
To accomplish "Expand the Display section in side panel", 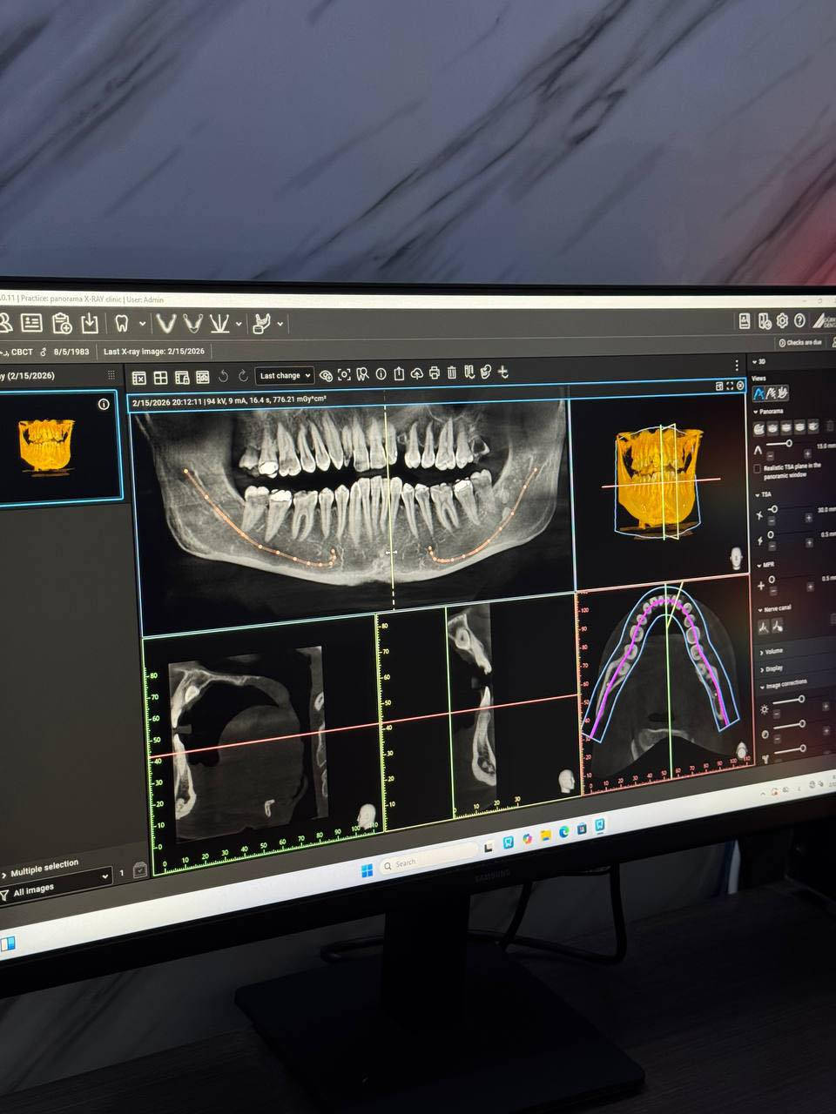I will (772, 668).
